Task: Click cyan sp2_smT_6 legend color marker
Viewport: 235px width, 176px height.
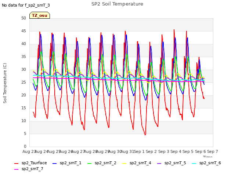Action: [194, 164]
